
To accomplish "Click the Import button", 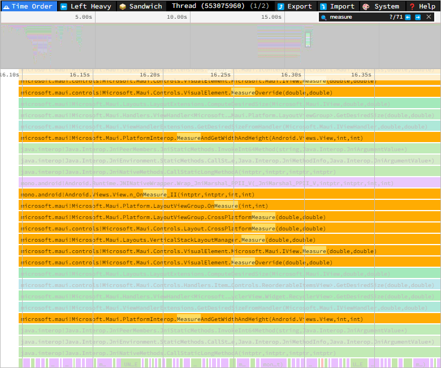I will (x=338, y=6).
